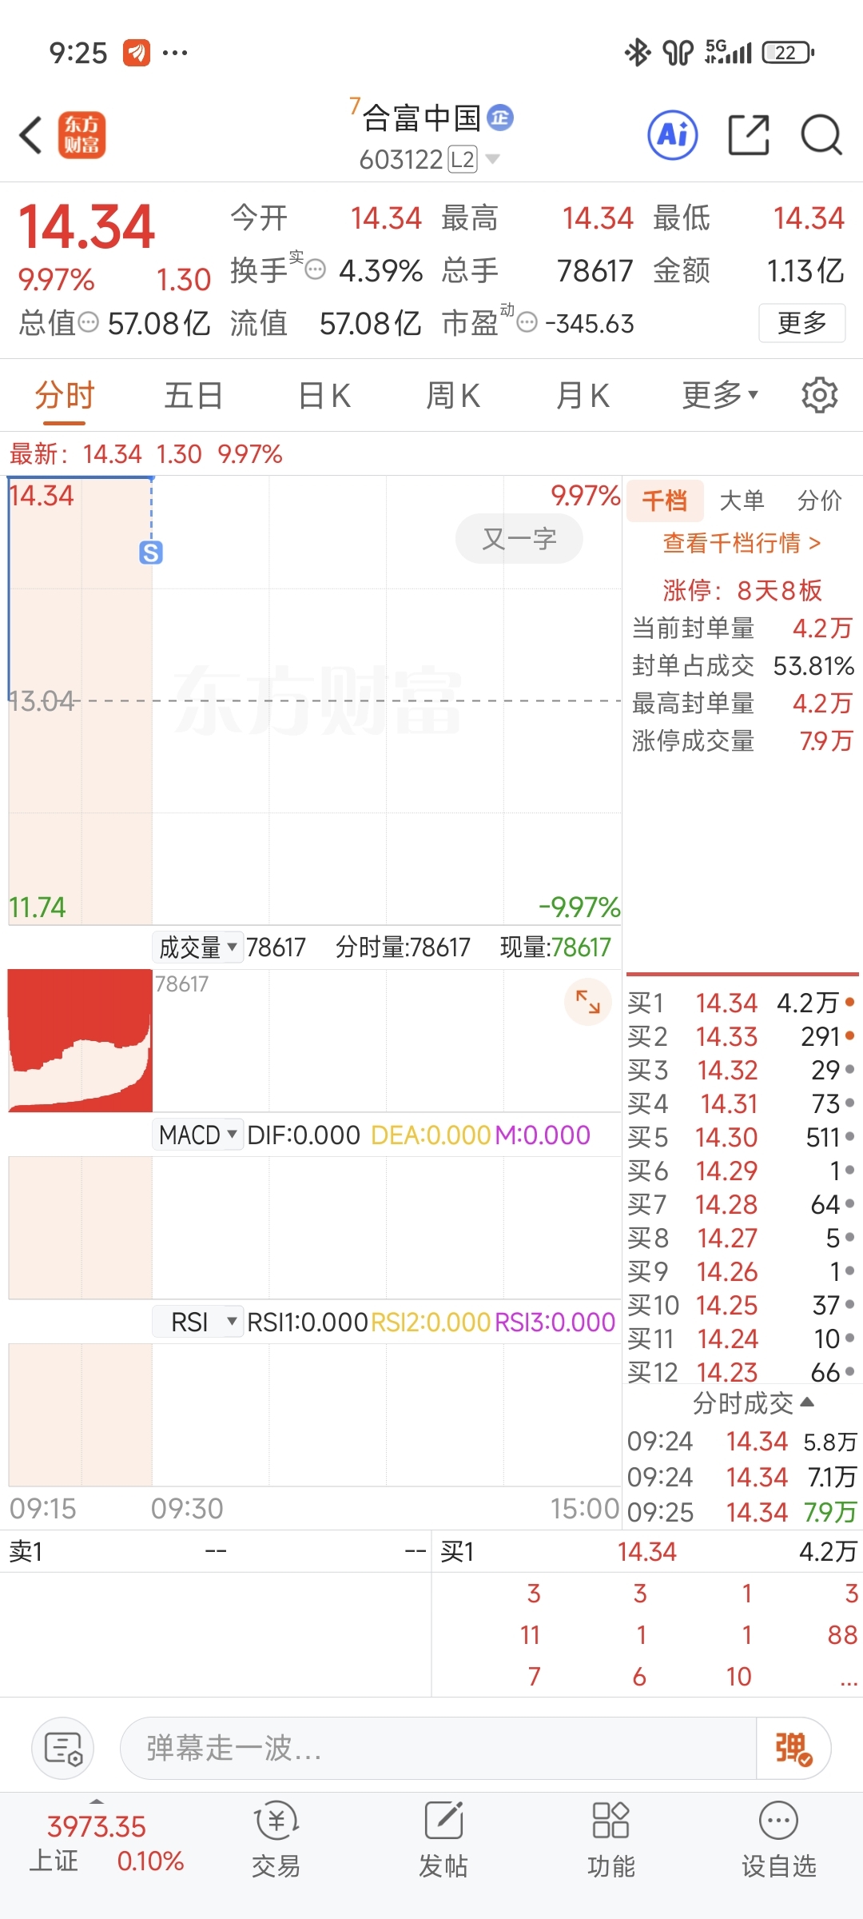Tap the share/export icon

[749, 134]
